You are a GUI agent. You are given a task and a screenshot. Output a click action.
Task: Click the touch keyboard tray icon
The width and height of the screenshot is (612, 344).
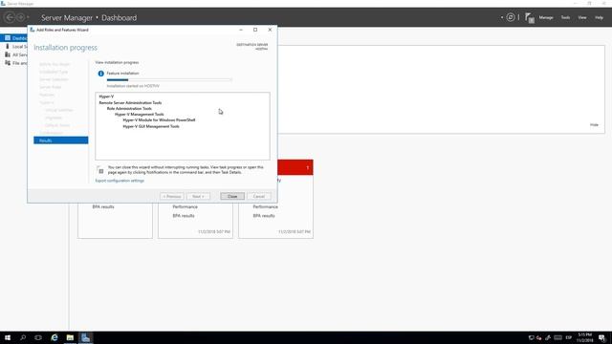click(557, 337)
